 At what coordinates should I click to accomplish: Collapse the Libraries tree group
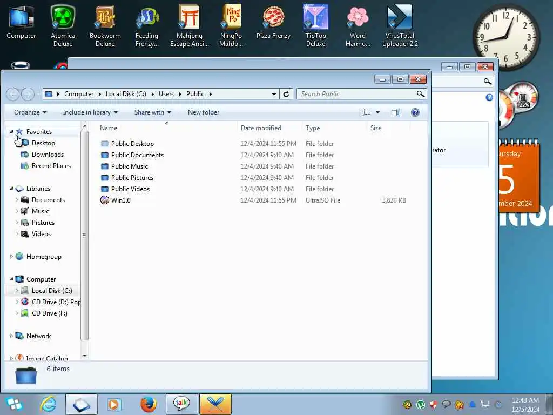[x=11, y=189]
